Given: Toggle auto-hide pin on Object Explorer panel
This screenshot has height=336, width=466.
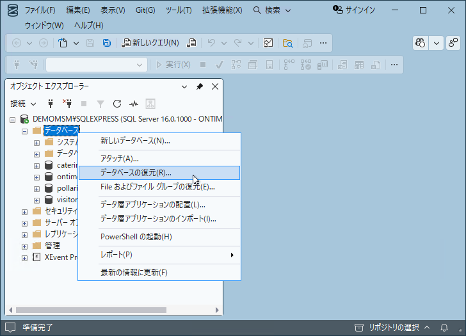Looking at the screenshot, I should 200,86.
